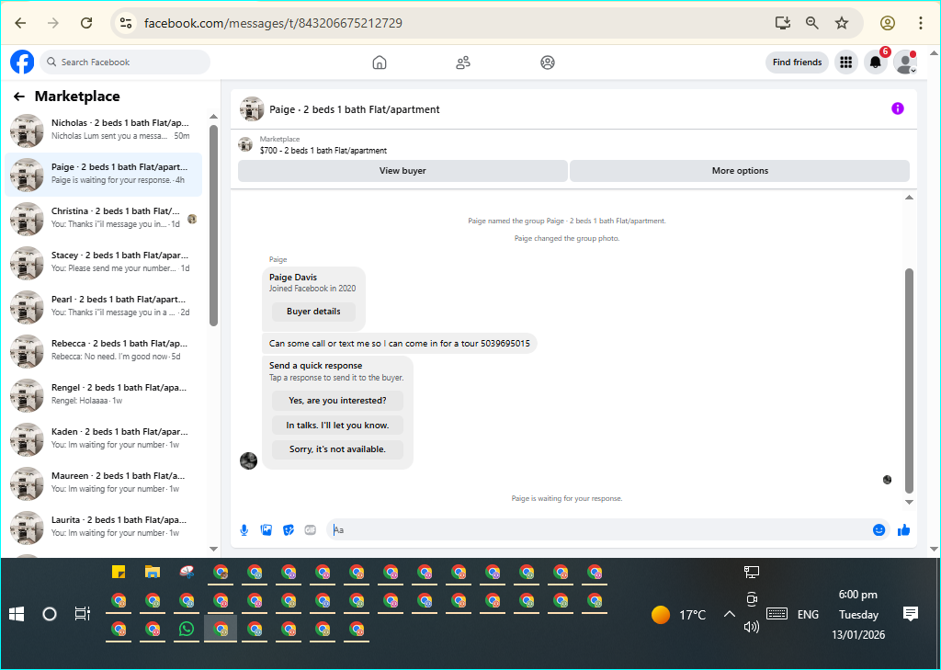Open site information icon in address bar
This screenshot has width=941, height=670.
[x=125, y=23]
